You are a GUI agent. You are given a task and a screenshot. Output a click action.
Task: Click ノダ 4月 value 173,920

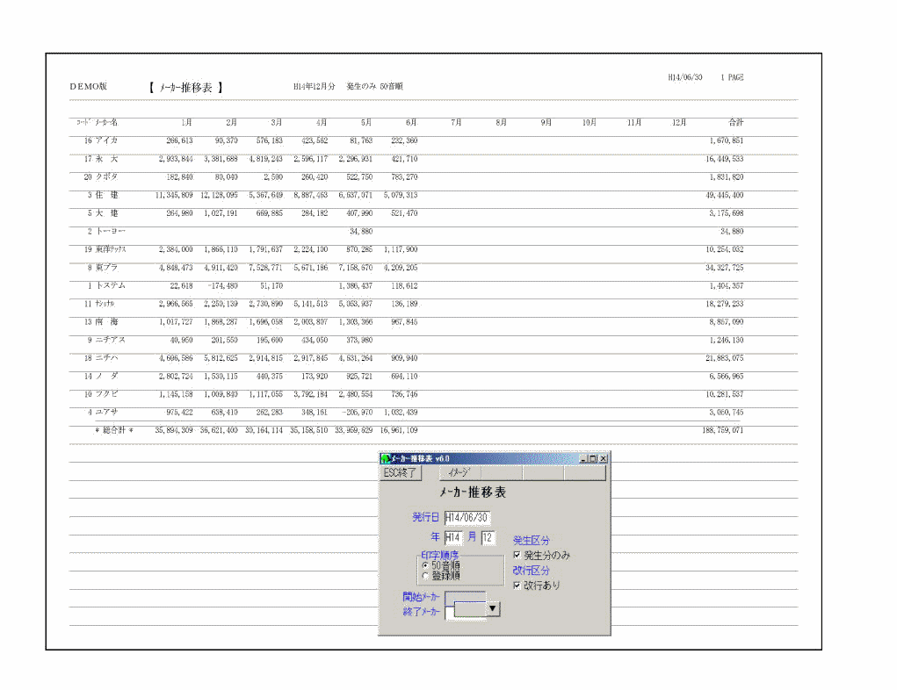point(315,376)
